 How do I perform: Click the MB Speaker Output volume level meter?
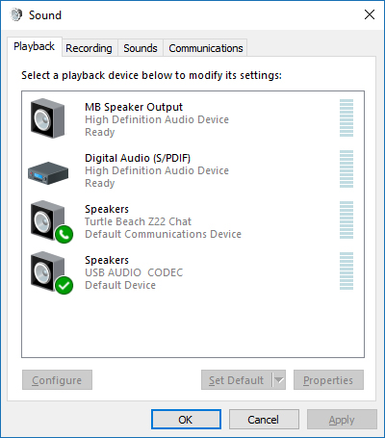(x=346, y=117)
